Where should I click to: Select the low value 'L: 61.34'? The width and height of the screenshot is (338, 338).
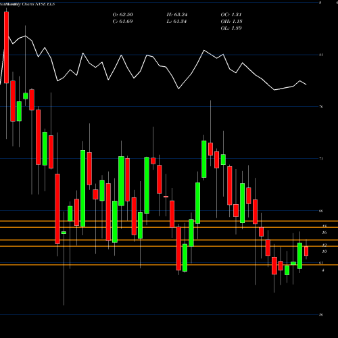(176, 22)
